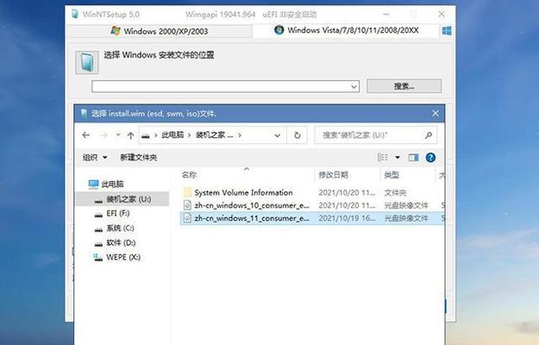
Task: Click the Windows 10 ISO file icon
Action: coord(187,205)
